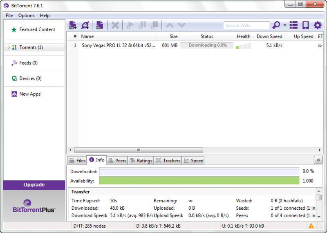327x233 pixels.
Task: Collapse detail pane with chevron button
Action: [318, 160]
